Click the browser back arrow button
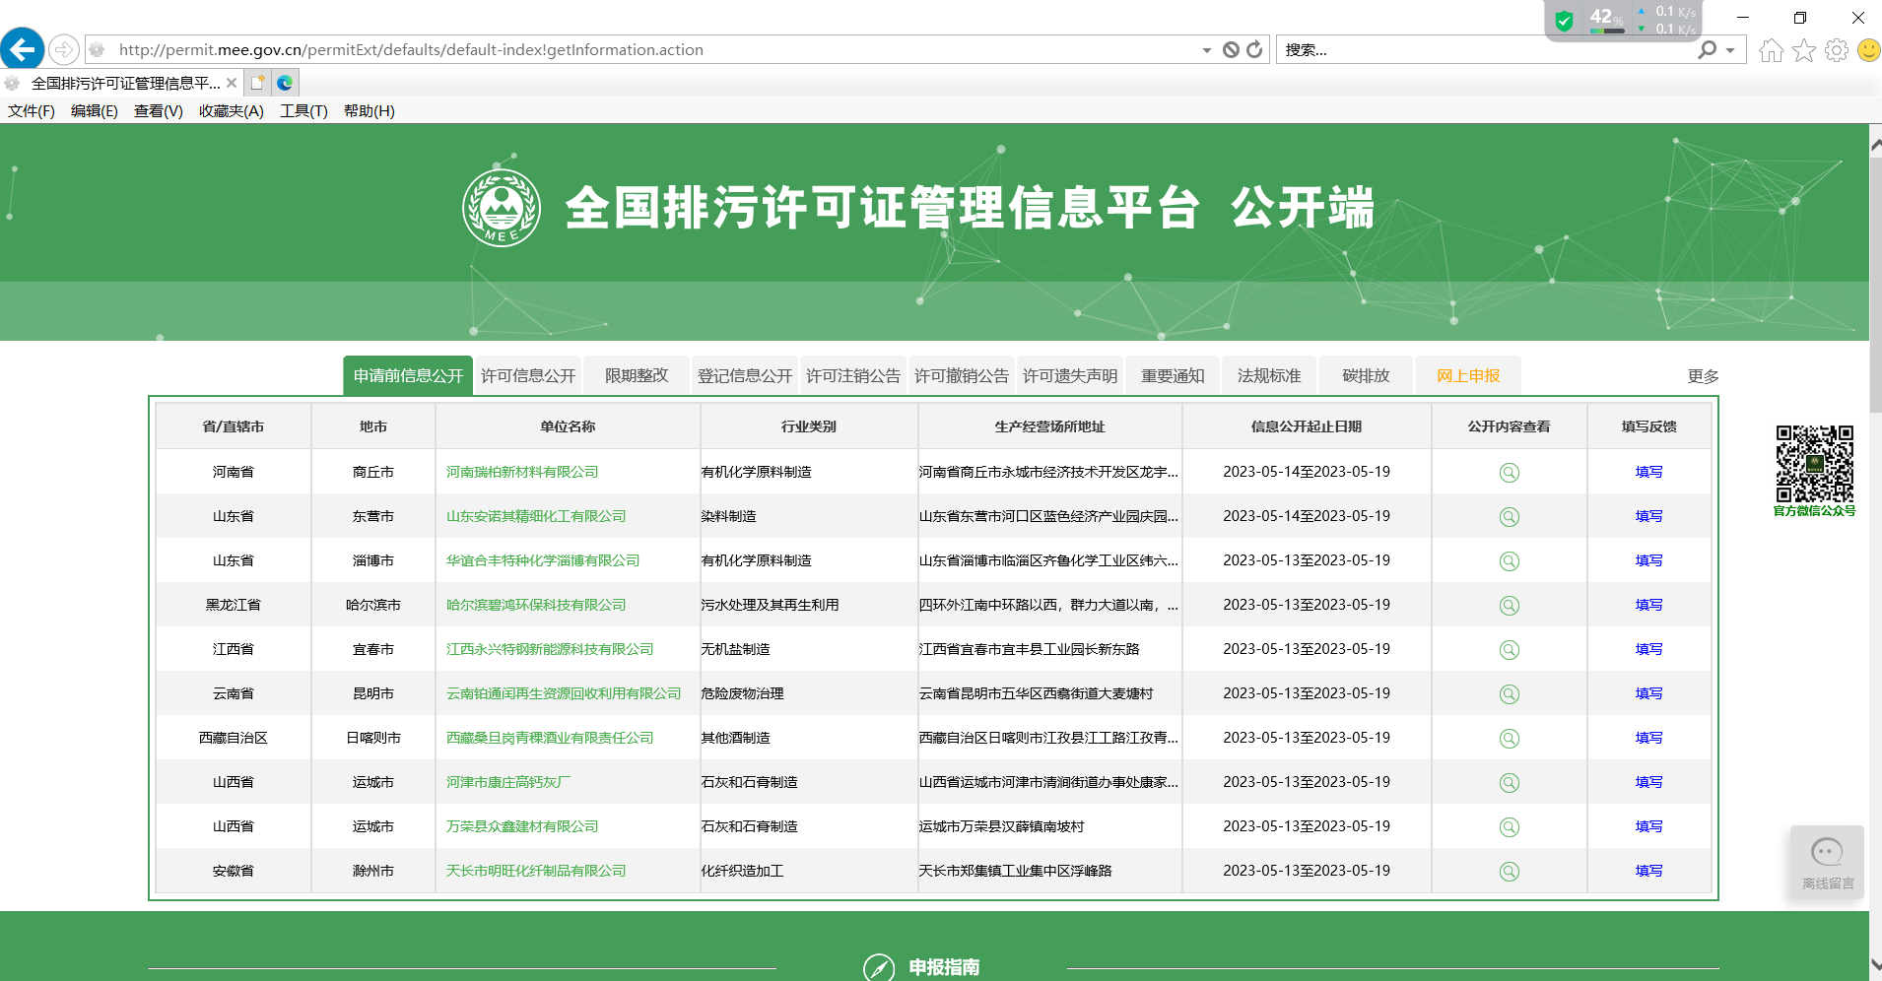Screen dimensions: 1882x981 22,49
